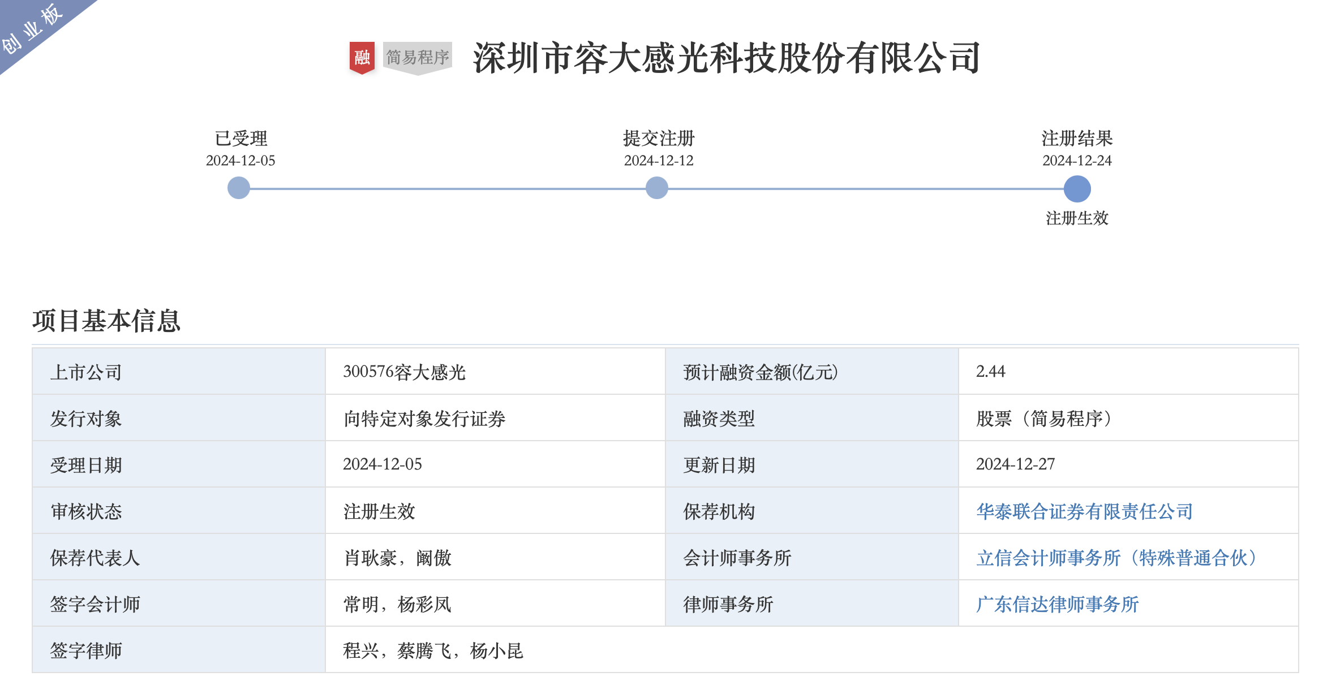Viewport: 1323px width, 698px height.
Task: Click 注册生效 text below timeline
Action: [1077, 218]
